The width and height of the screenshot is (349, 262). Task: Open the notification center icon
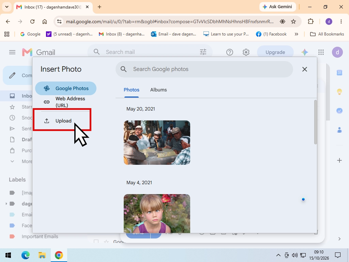tap(338, 255)
